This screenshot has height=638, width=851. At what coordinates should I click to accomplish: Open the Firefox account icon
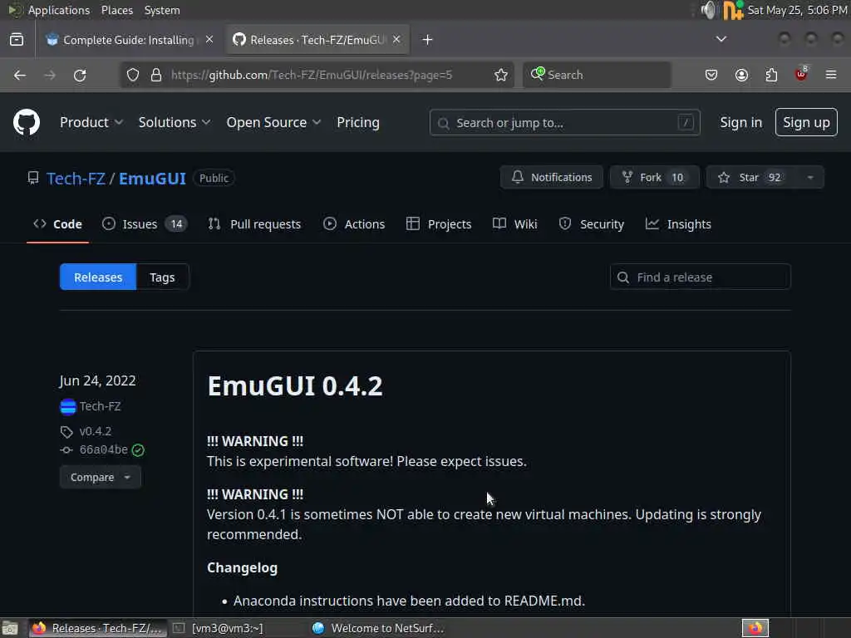click(741, 75)
